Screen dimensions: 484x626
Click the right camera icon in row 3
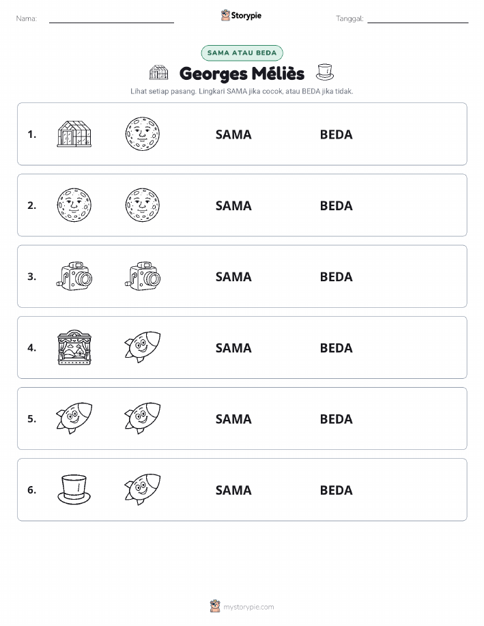pyautogui.click(x=143, y=276)
